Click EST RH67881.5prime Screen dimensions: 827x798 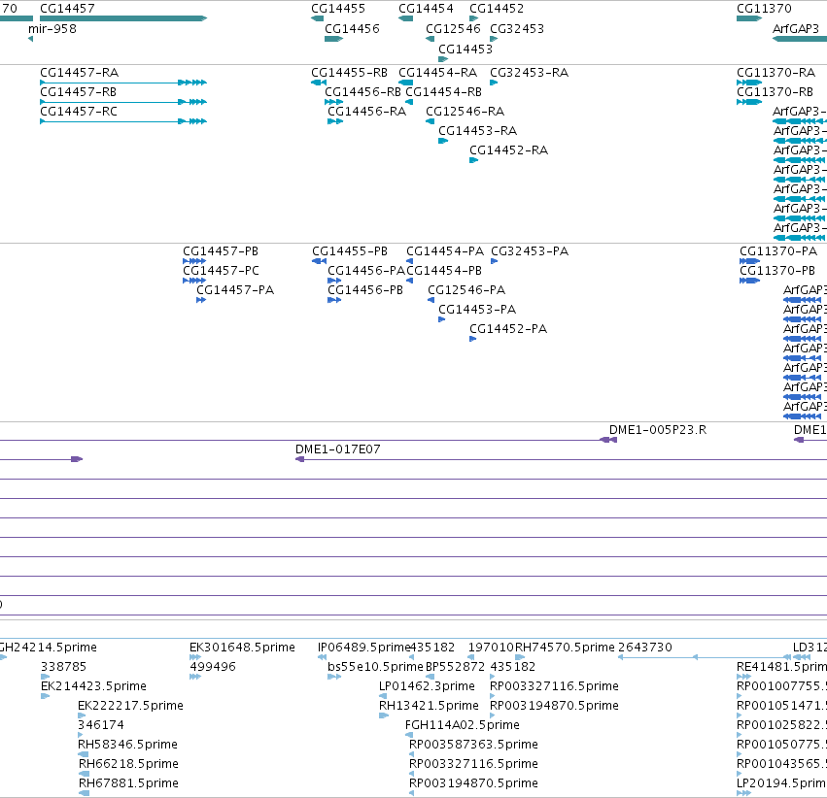click(x=128, y=783)
